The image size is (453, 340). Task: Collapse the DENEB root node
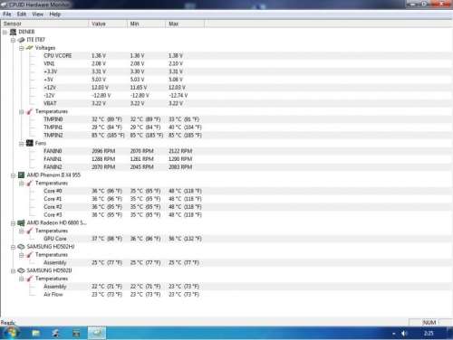[5, 32]
